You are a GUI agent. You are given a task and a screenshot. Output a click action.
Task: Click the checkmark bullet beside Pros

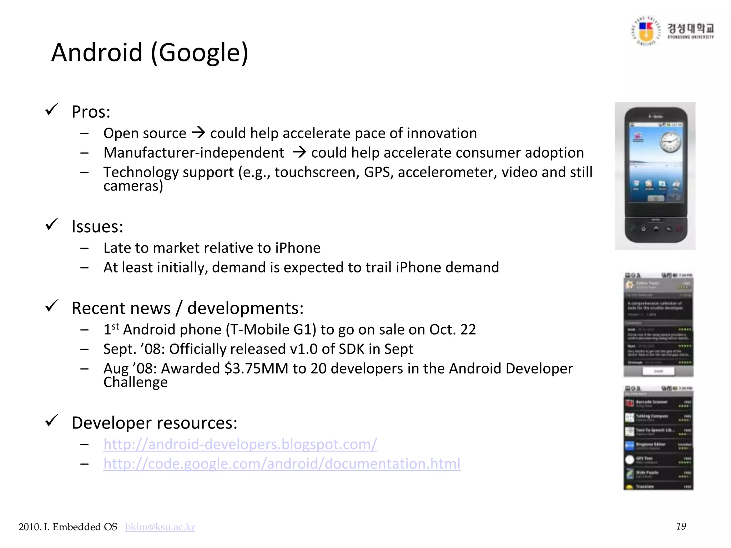coord(52,110)
